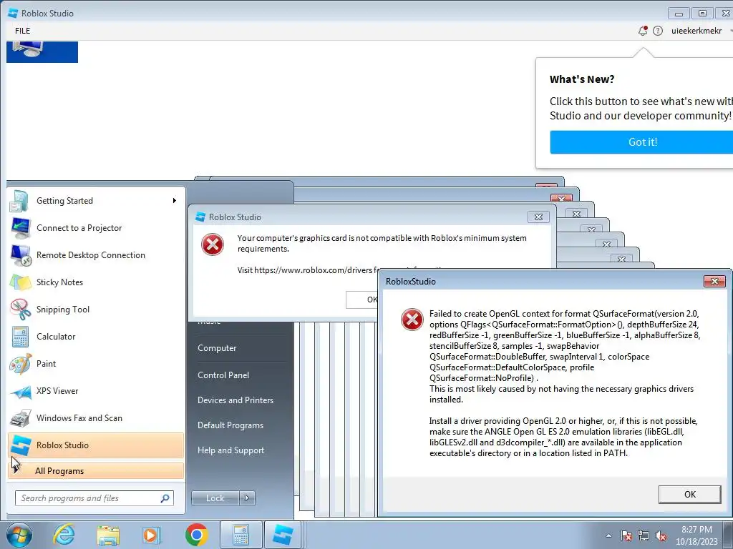The width and height of the screenshot is (733, 549).
Task: Open Devices and Printers
Action: pyautogui.click(x=235, y=400)
